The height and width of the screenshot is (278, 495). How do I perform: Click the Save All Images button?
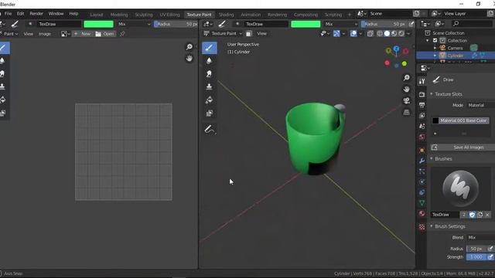click(463, 147)
